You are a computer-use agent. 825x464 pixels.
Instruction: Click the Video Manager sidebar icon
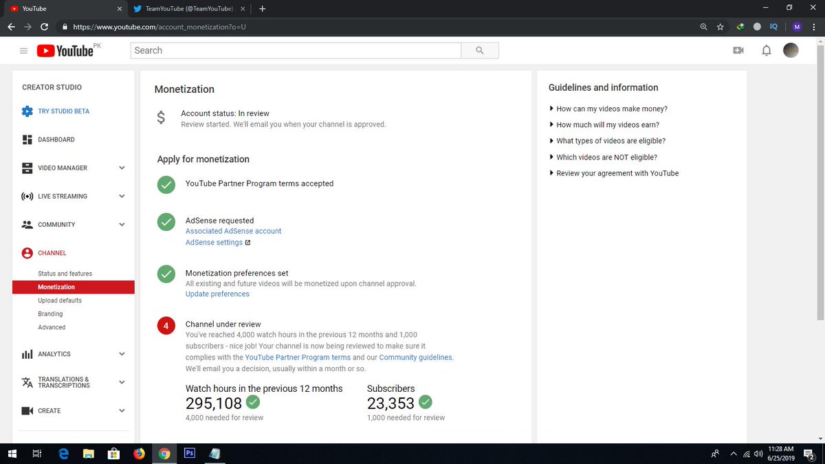(27, 168)
